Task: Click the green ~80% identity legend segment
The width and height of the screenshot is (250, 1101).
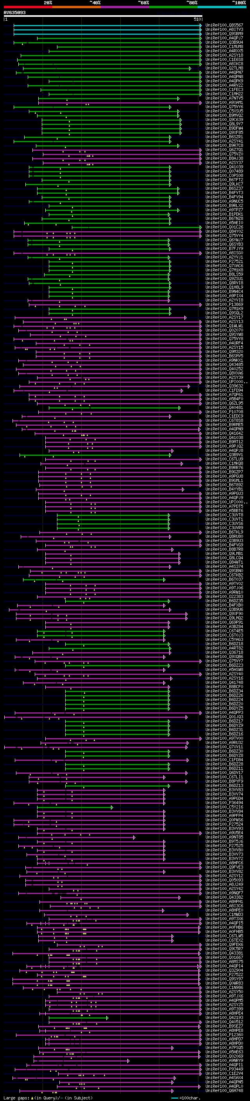Action: (173, 7)
